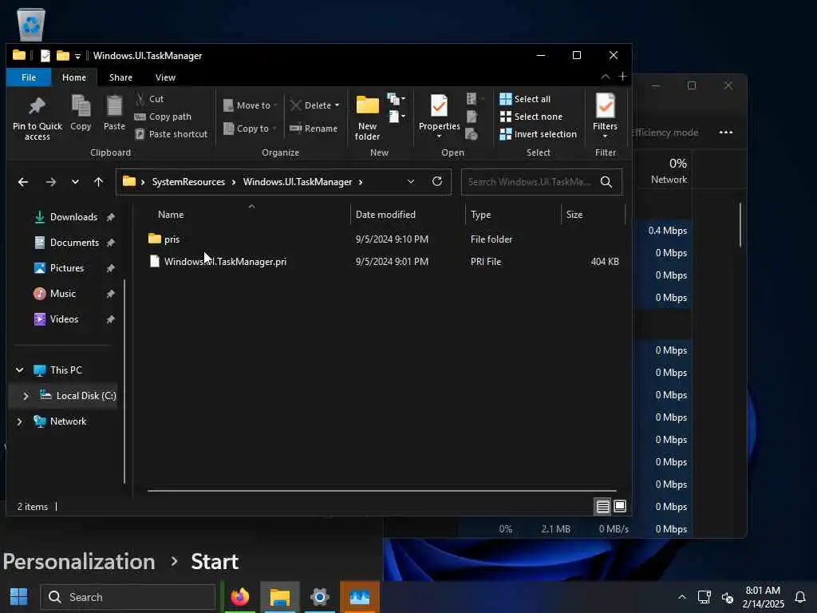
Task: Click Invert selection
Action: [x=539, y=134]
